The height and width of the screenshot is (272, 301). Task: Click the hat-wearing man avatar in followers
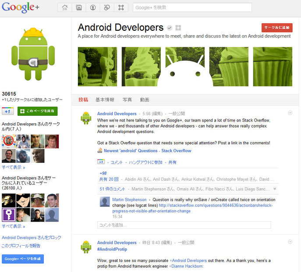(x=37, y=200)
